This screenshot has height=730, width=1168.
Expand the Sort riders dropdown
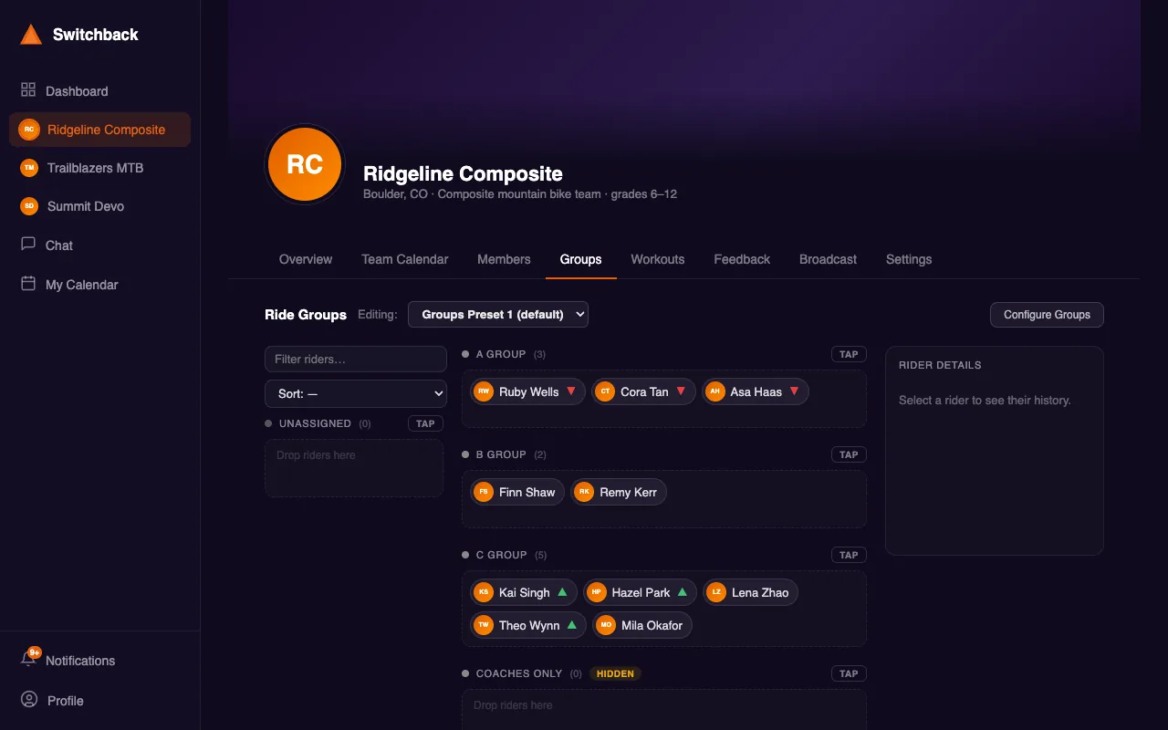pyautogui.click(x=356, y=393)
